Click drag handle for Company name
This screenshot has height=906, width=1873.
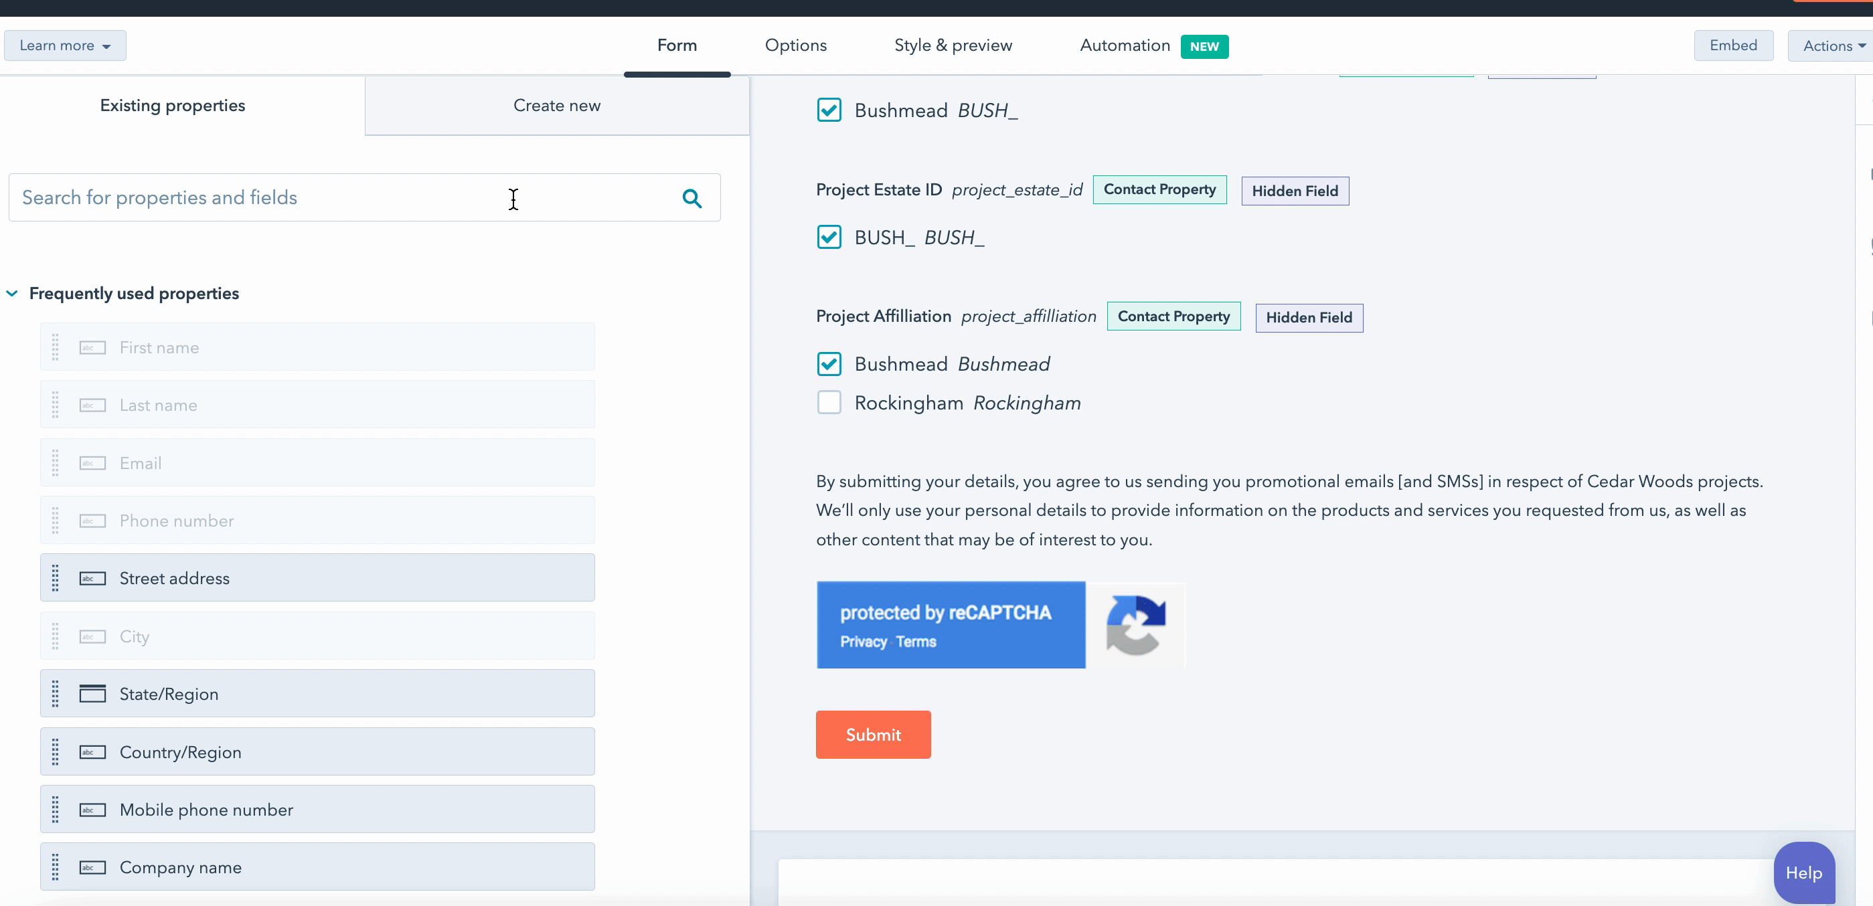[x=56, y=867]
